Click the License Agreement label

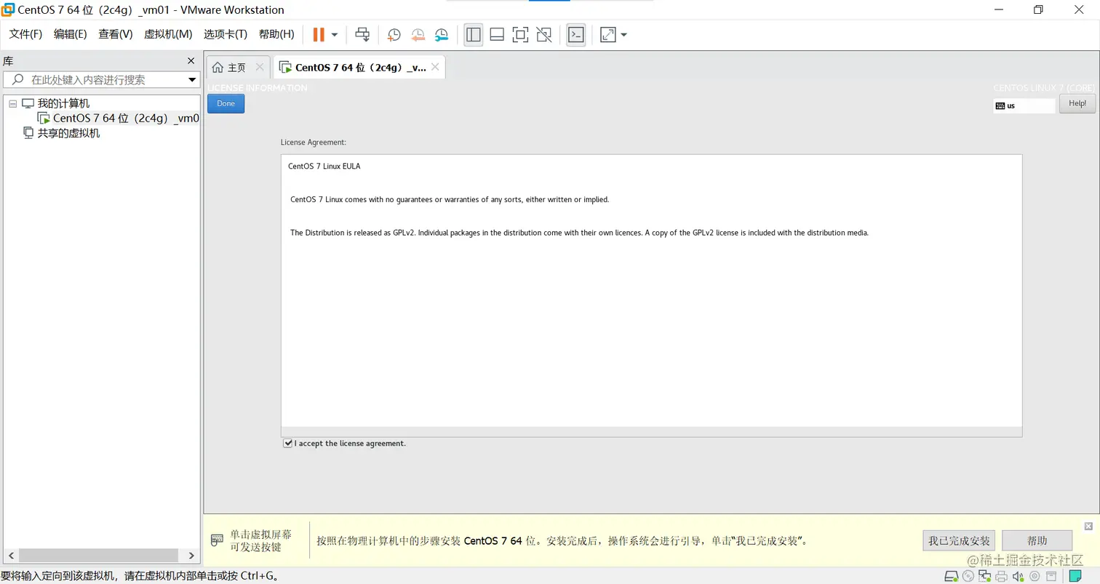click(x=314, y=142)
